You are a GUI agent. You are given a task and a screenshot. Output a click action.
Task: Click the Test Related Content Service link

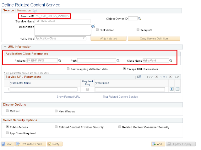[x=120, y=97]
